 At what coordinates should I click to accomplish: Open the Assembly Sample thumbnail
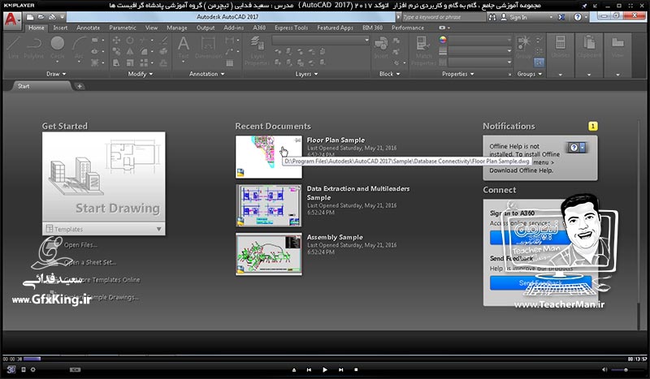(x=269, y=254)
